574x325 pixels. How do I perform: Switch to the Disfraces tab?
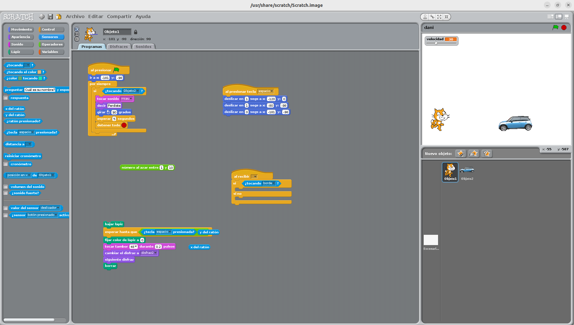[x=119, y=47]
